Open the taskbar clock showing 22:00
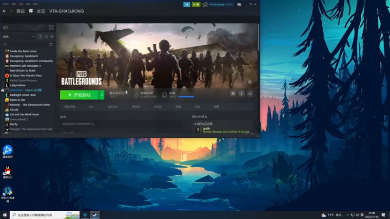This screenshot has height=219, width=390. pyautogui.click(x=371, y=215)
